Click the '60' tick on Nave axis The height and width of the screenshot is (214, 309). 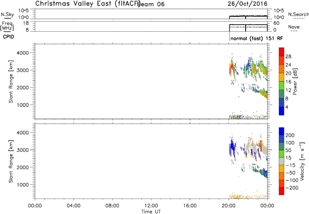[x=276, y=23]
